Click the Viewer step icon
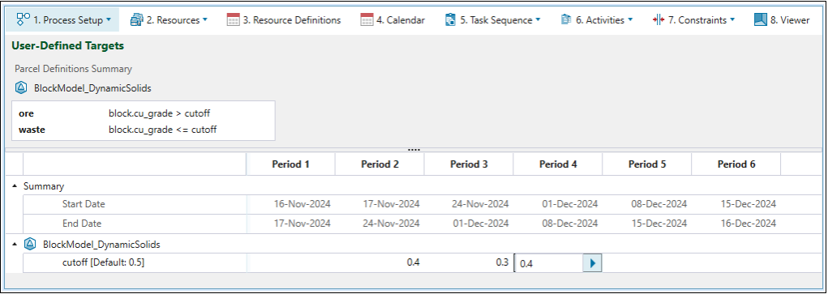Image resolution: width=828 pixels, height=294 pixels. 761,20
